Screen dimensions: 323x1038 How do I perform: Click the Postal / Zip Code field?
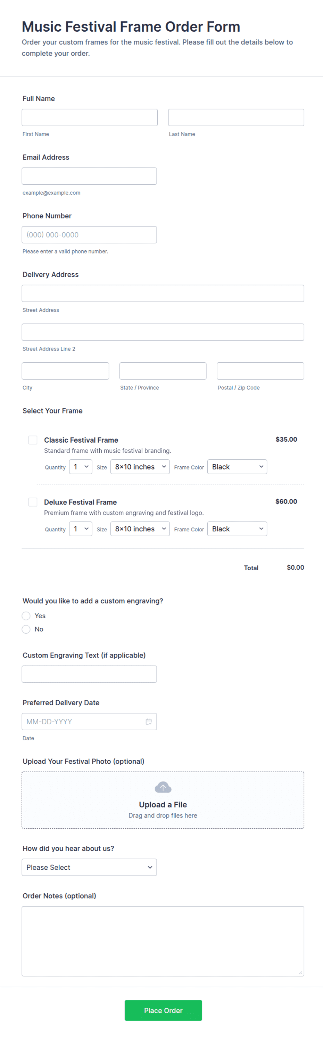pos(260,371)
